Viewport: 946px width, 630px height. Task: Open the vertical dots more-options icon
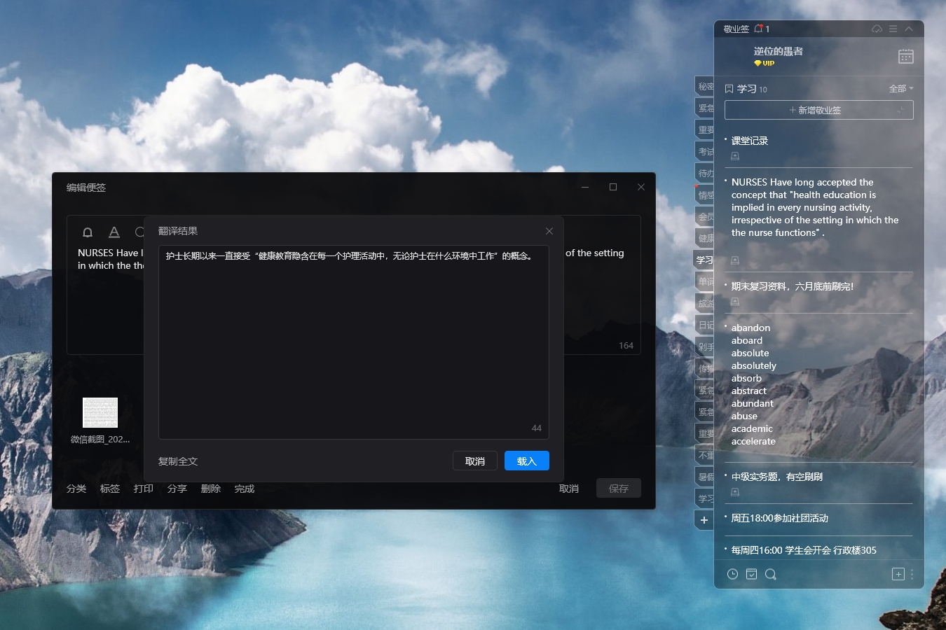[912, 574]
